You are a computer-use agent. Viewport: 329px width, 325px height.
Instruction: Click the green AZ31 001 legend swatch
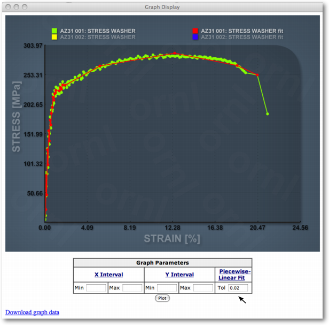54,31
